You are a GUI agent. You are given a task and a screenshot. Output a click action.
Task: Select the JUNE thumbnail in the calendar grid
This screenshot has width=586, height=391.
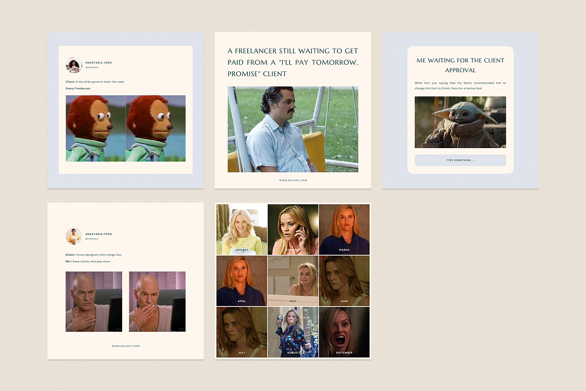click(x=344, y=281)
